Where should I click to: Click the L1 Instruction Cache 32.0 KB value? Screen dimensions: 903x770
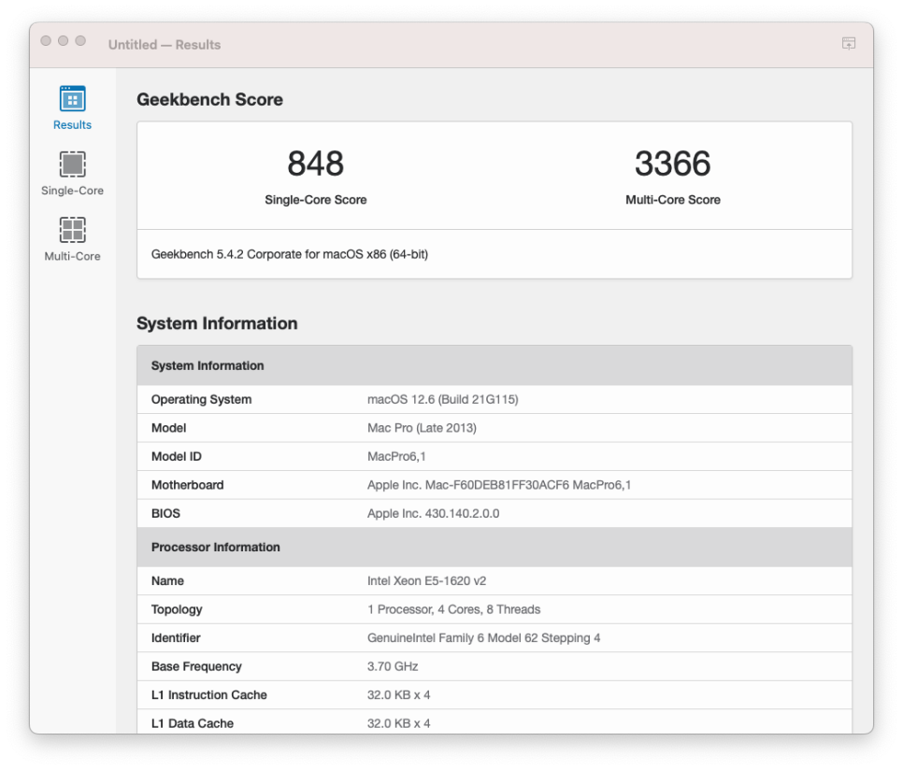click(399, 694)
